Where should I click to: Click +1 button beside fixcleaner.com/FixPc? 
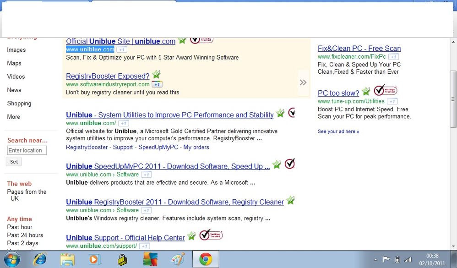(x=394, y=56)
